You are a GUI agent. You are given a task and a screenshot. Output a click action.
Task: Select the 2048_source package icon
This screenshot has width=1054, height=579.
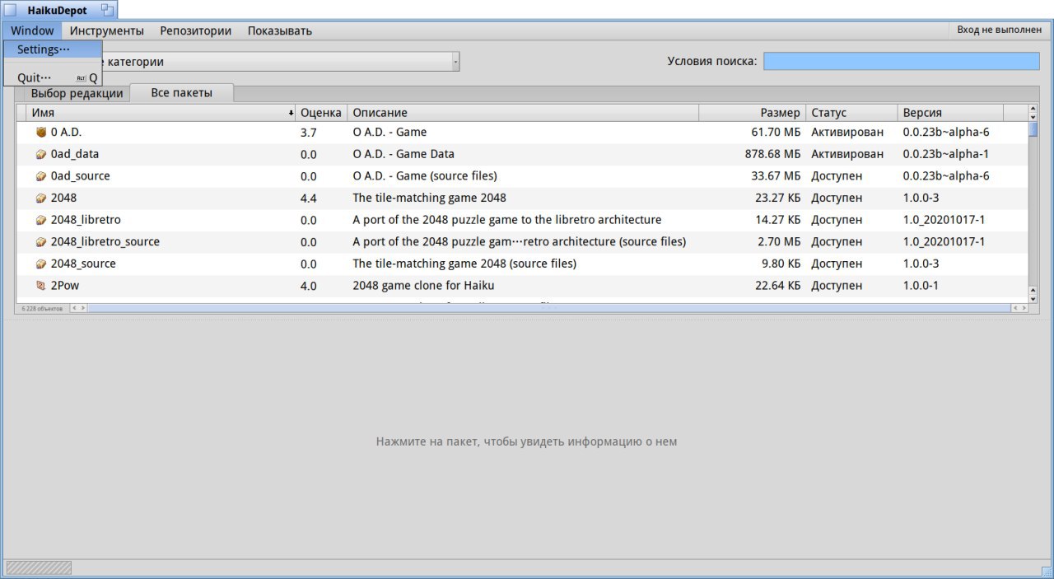tap(41, 264)
